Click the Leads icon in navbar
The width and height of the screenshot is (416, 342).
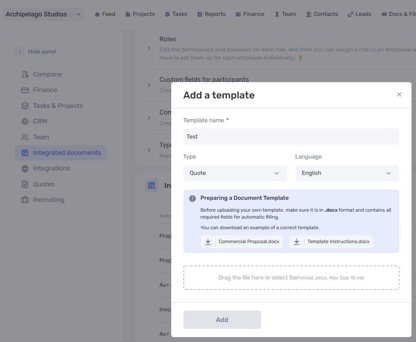[351, 14]
